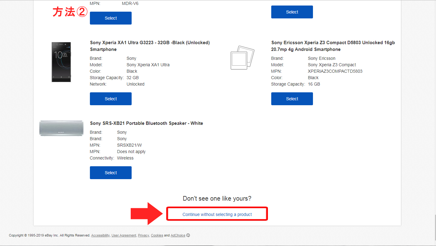Screen dimensions: 436x246
Task: Click the eBay copyright notice text
Action: [49, 235]
